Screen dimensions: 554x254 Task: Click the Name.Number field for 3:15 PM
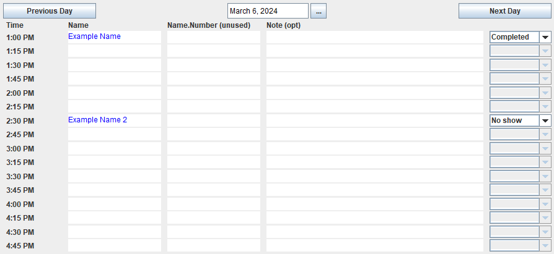[214, 163]
